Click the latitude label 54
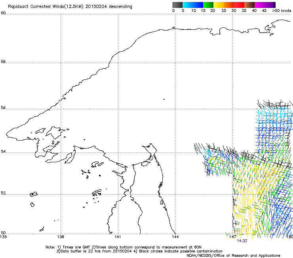Screen dimensions: 293x258 (x=3, y=151)
